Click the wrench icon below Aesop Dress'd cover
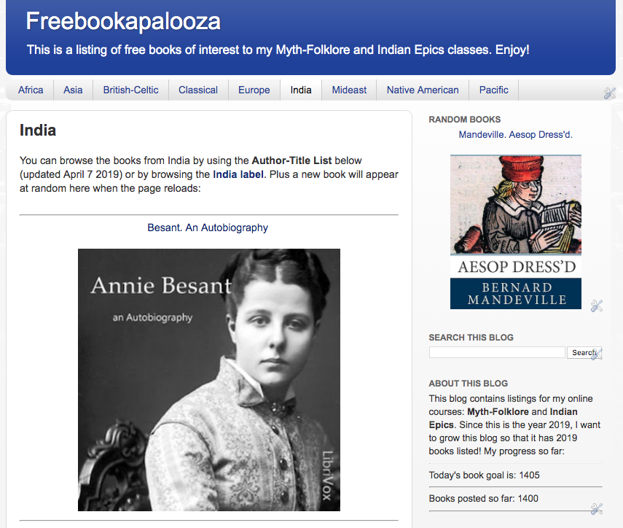 (596, 306)
